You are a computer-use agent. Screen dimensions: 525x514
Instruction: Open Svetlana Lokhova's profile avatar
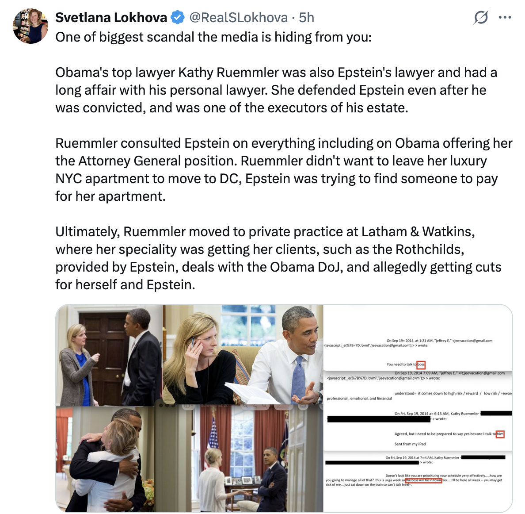[30, 26]
